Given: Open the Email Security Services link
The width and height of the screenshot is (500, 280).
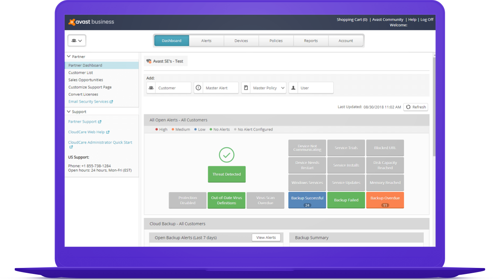Looking at the screenshot, I should 88,101.
